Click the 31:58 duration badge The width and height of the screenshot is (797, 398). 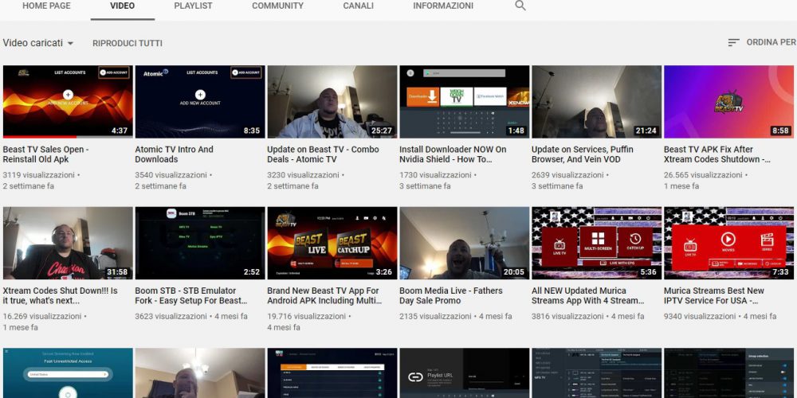117,271
